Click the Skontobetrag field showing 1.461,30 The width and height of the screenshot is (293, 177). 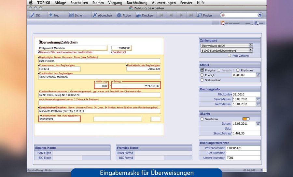click(x=246, y=133)
